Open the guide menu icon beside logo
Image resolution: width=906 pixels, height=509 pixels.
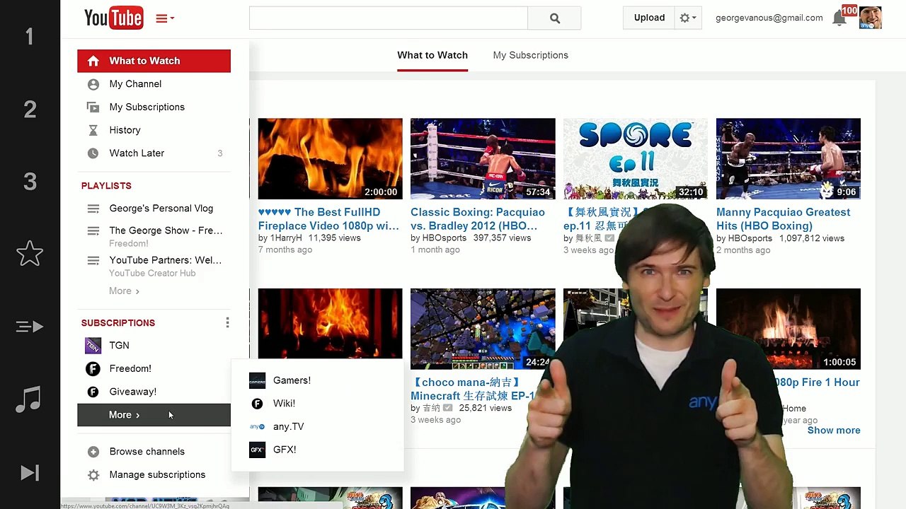[165, 18]
